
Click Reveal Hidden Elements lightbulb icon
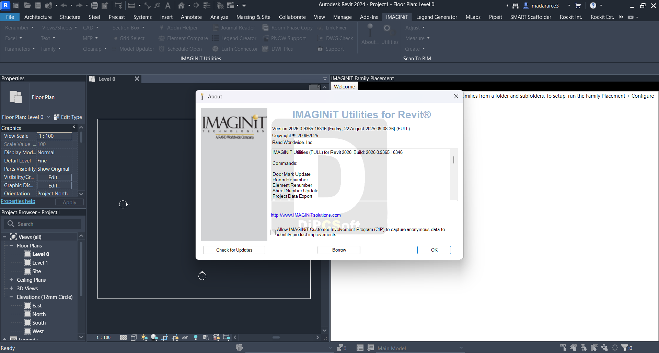(x=196, y=338)
